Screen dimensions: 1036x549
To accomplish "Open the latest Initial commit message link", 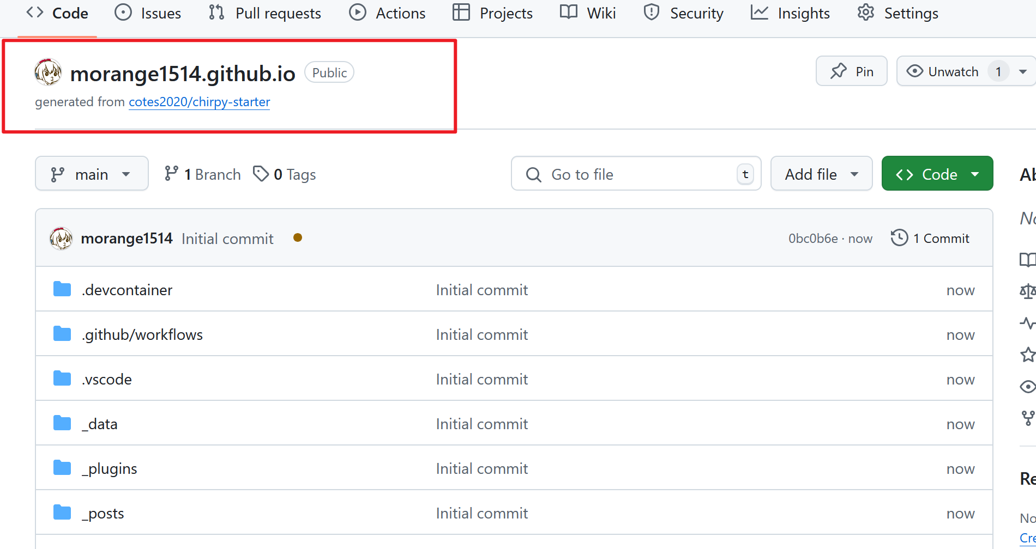I will (227, 239).
